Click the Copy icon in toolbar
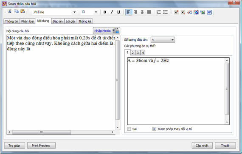 [x=17, y=11]
